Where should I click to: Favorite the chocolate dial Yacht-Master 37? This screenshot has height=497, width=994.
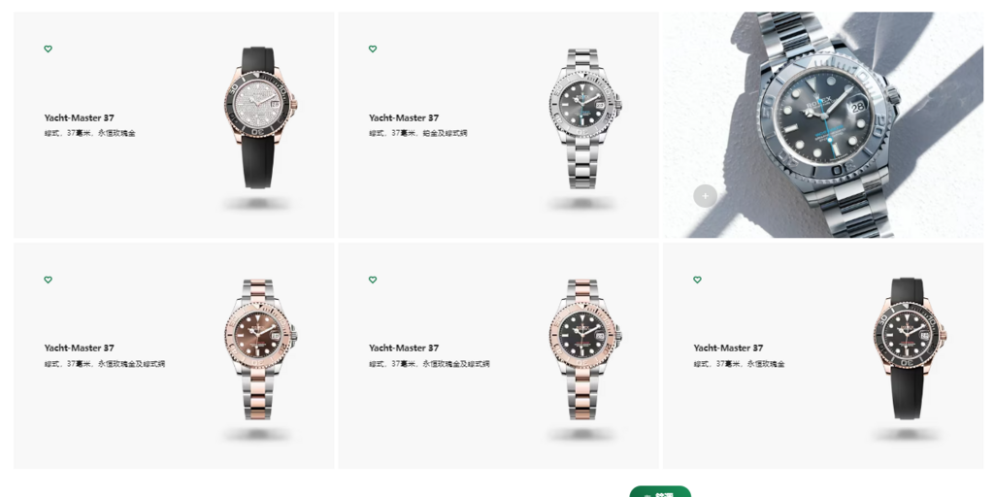(x=49, y=280)
